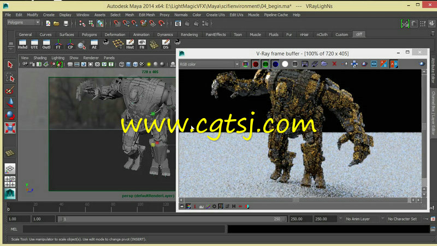Load image folder icon in V-Ray buffer
The height and width of the screenshot is (246, 437).
(x=324, y=64)
